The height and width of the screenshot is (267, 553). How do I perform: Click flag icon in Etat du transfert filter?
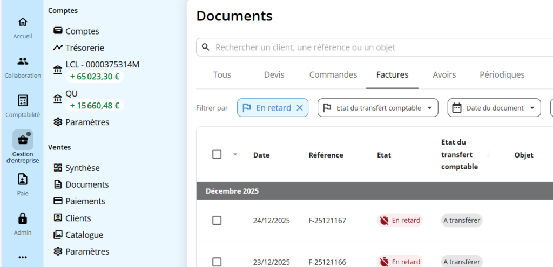coord(327,108)
